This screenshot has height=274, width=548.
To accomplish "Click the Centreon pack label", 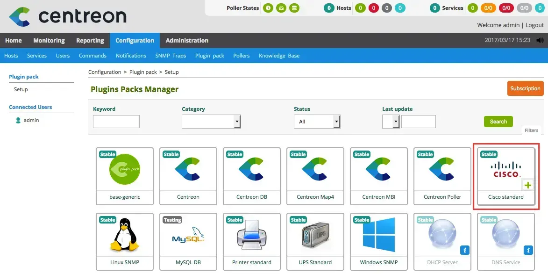I will 188,197.
